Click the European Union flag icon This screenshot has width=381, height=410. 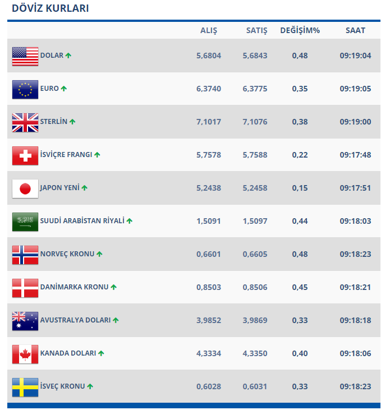25,89
